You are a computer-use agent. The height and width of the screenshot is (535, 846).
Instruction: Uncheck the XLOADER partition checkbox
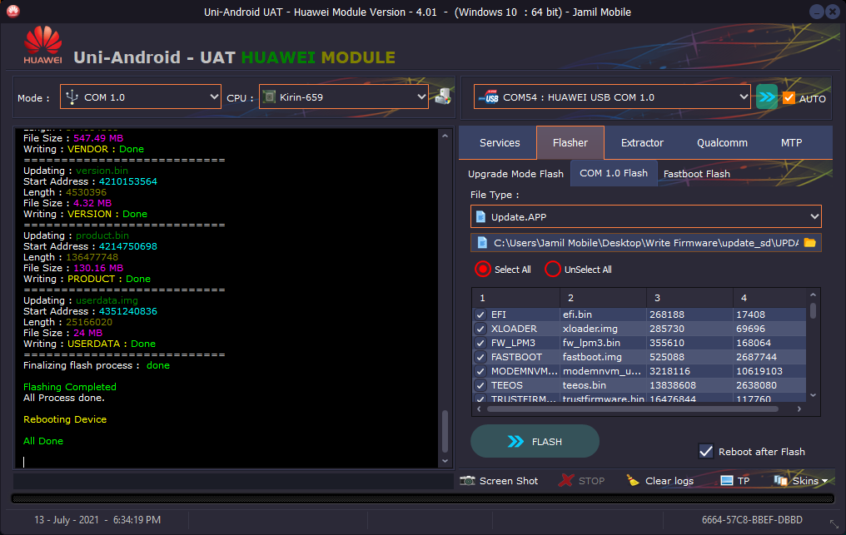[480, 329]
